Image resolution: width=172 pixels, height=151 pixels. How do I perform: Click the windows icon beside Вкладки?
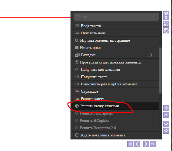tap(77, 55)
